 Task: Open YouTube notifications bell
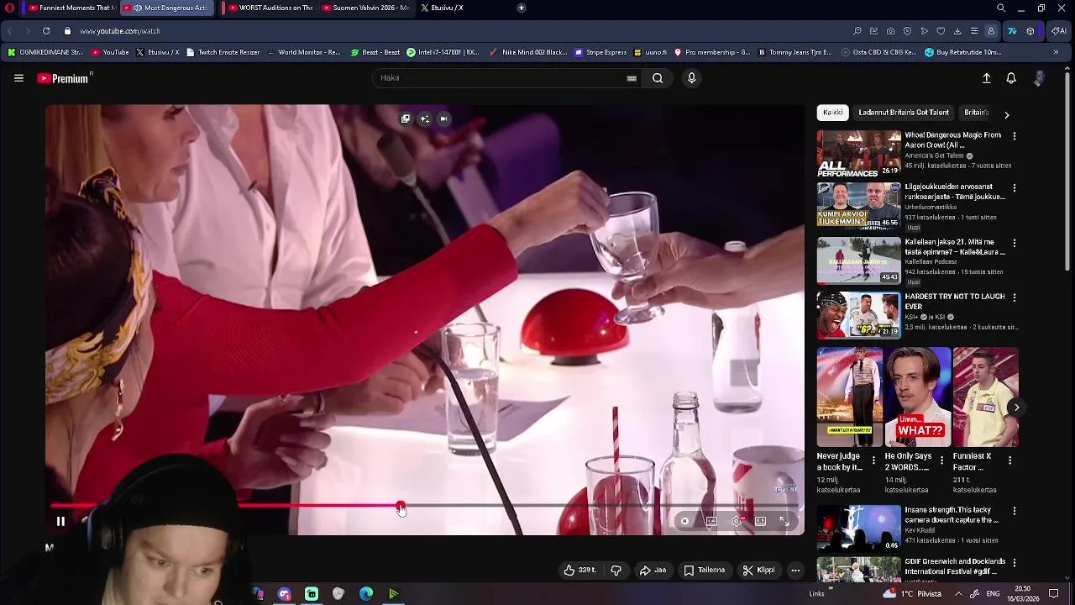pyautogui.click(x=1011, y=78)
